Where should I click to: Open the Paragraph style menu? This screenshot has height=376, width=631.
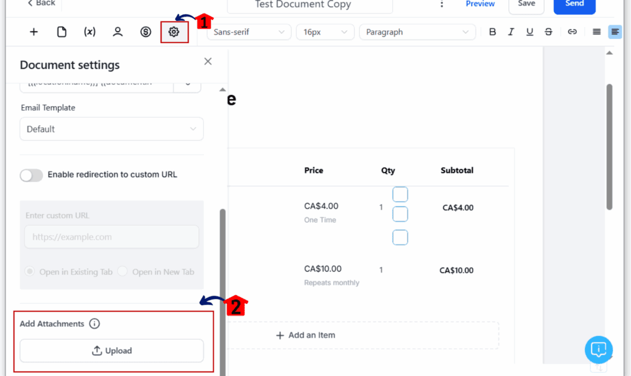(417, 32)
